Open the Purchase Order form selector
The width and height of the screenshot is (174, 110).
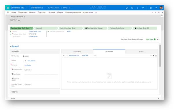18,17
